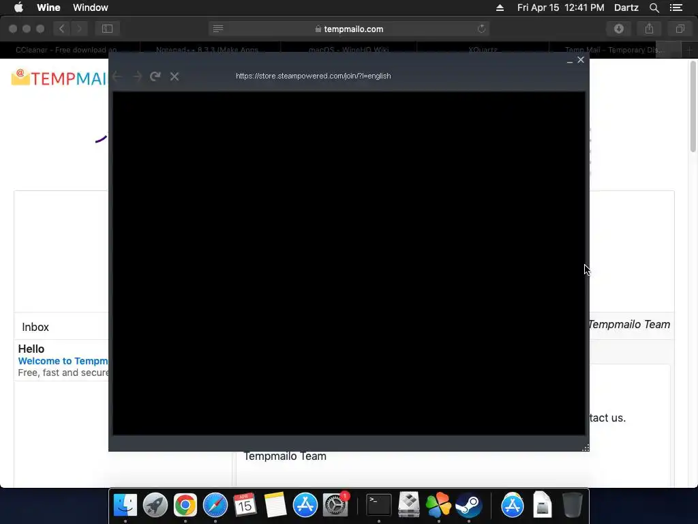698x524 pixels.
Task: Open PlayOnMac clover icon in Dock
Action: click(x=438, y=505)
